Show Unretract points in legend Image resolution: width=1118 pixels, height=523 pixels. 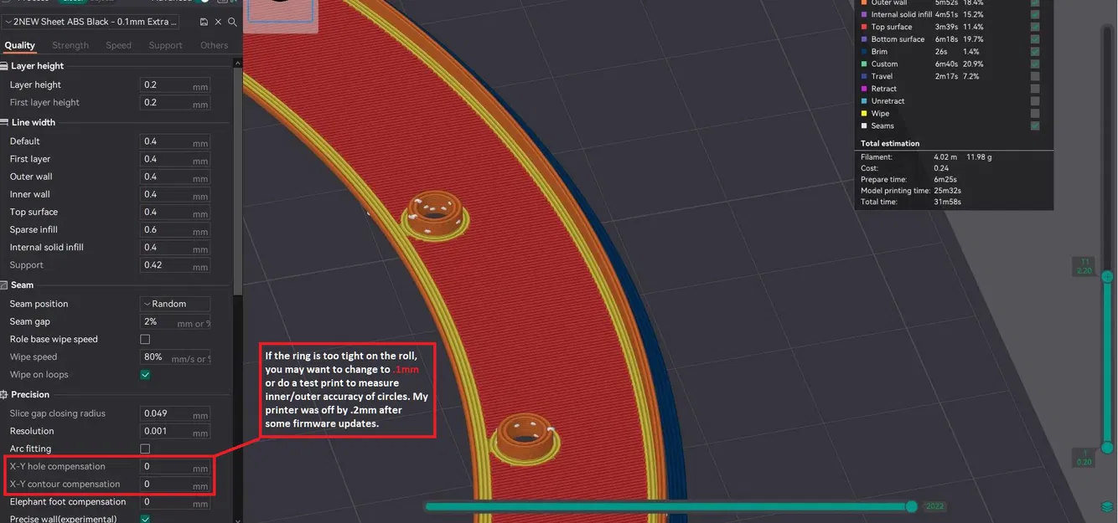point(1035,101)
